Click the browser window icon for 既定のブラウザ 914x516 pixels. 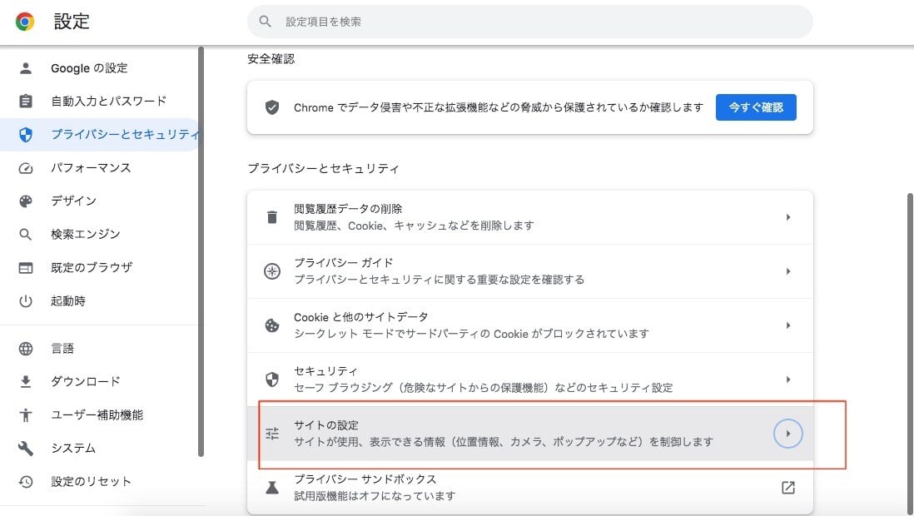tap(26, 268)
